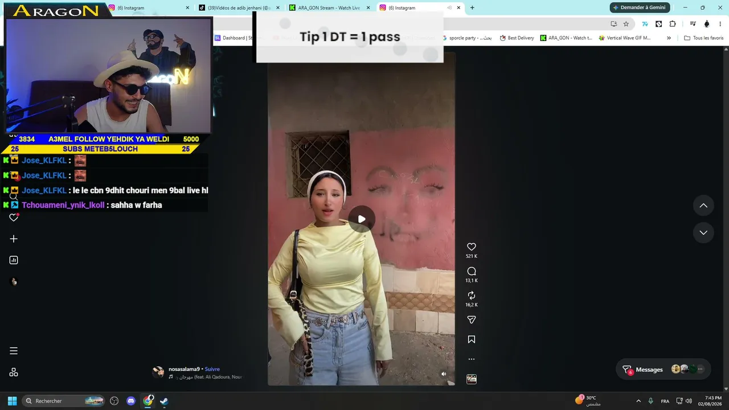Viewport: 729px width, 410px height.
Task: Open the reel's audio thumbnail
Action: tap(472, 379)
